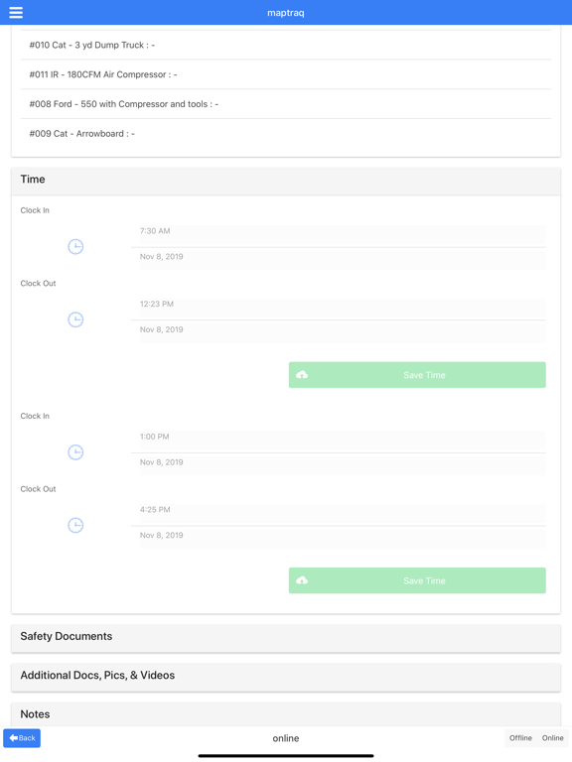Click cloud upload icon on first Save Time
The height and width of the screenshot is (762, 572).
[x=302, y=375]
